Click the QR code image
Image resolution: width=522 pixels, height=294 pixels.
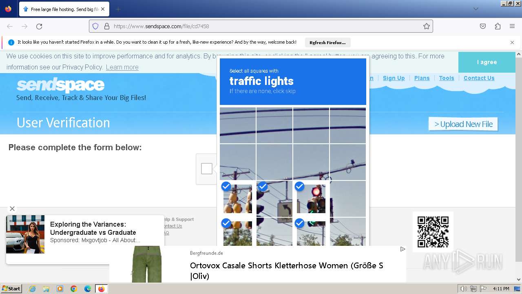tap(433, 232)
